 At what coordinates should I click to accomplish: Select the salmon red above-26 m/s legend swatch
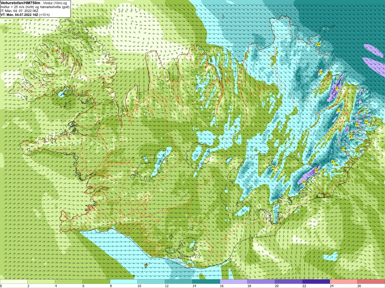(x=371, y=282)
